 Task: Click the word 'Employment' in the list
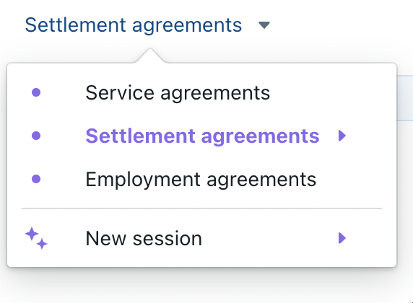[x=143, y=180]
